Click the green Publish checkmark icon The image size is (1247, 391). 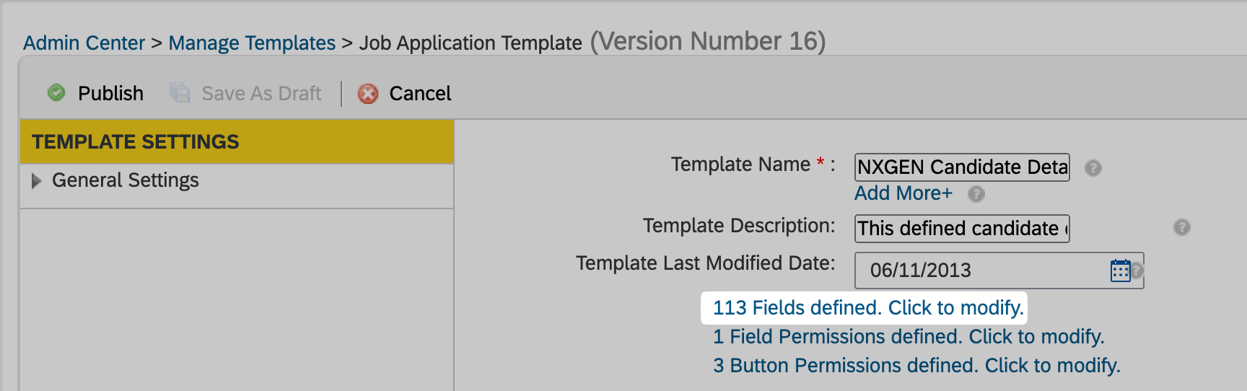click(x=56, y=93)
